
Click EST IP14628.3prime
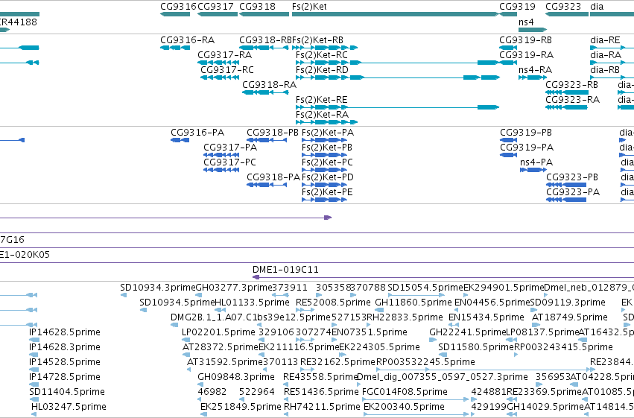pos(34,355)
